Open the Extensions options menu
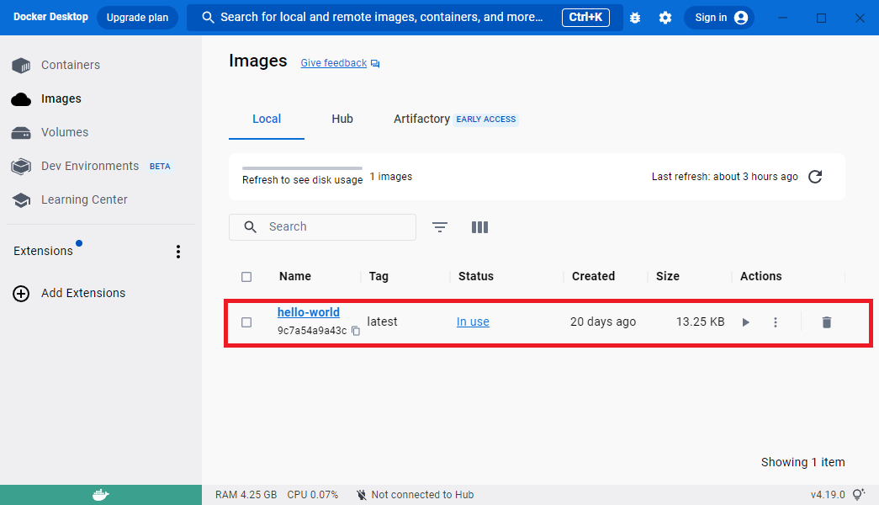Viewport: 879px width, 505px height. (177, 252)
